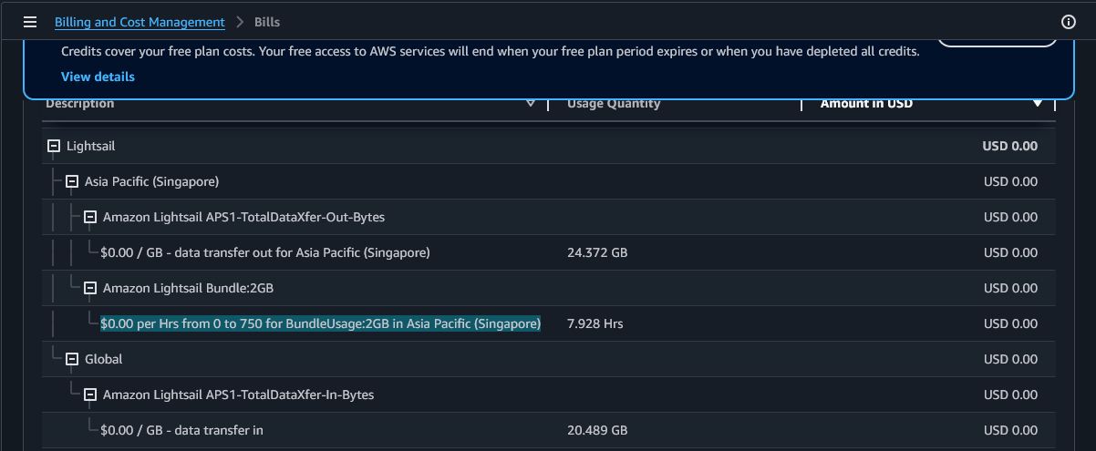
Task: Select the data transfer in description
Action: [182, 430]
